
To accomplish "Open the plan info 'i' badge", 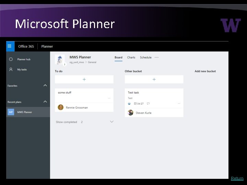I will click(64, 64).
